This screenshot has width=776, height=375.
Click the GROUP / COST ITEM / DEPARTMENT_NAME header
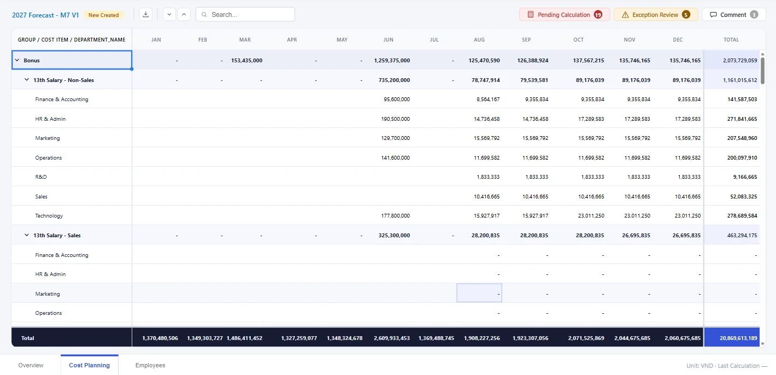(x=72, y=39)
